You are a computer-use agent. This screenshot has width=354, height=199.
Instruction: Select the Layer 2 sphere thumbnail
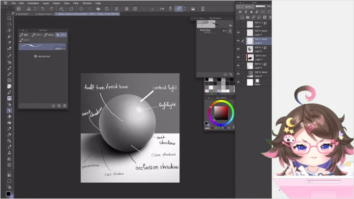tap(250, 49)
